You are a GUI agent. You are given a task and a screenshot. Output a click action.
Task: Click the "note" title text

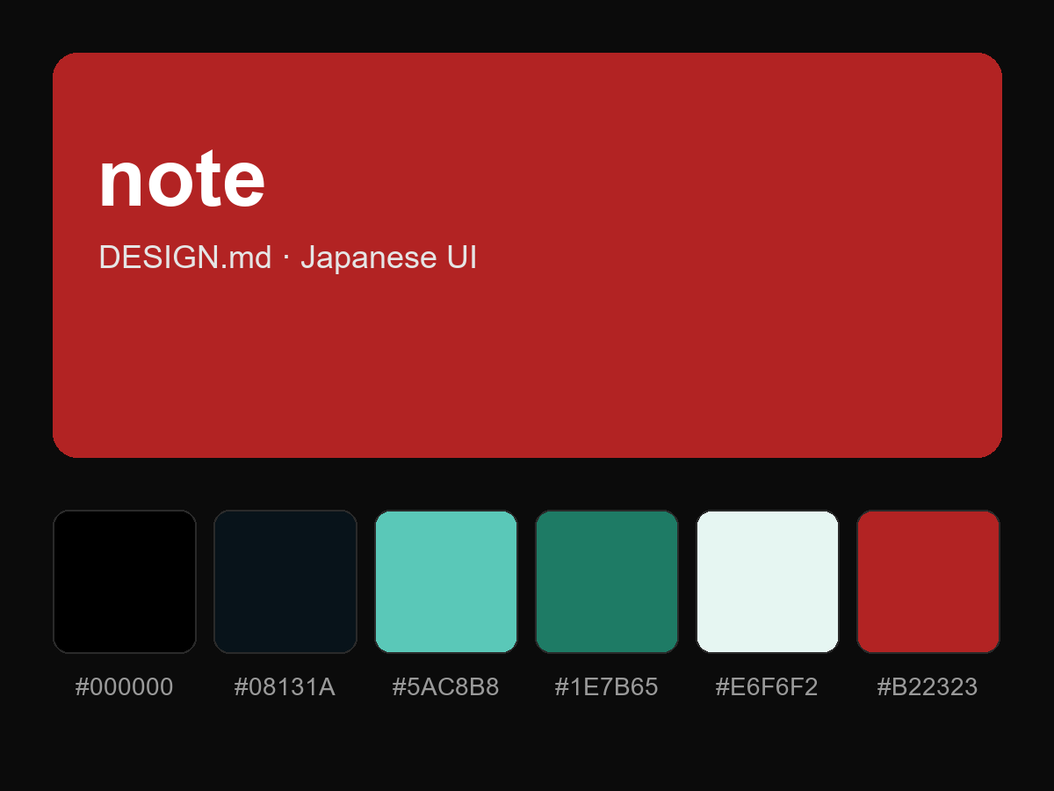[x=182, y=179]
